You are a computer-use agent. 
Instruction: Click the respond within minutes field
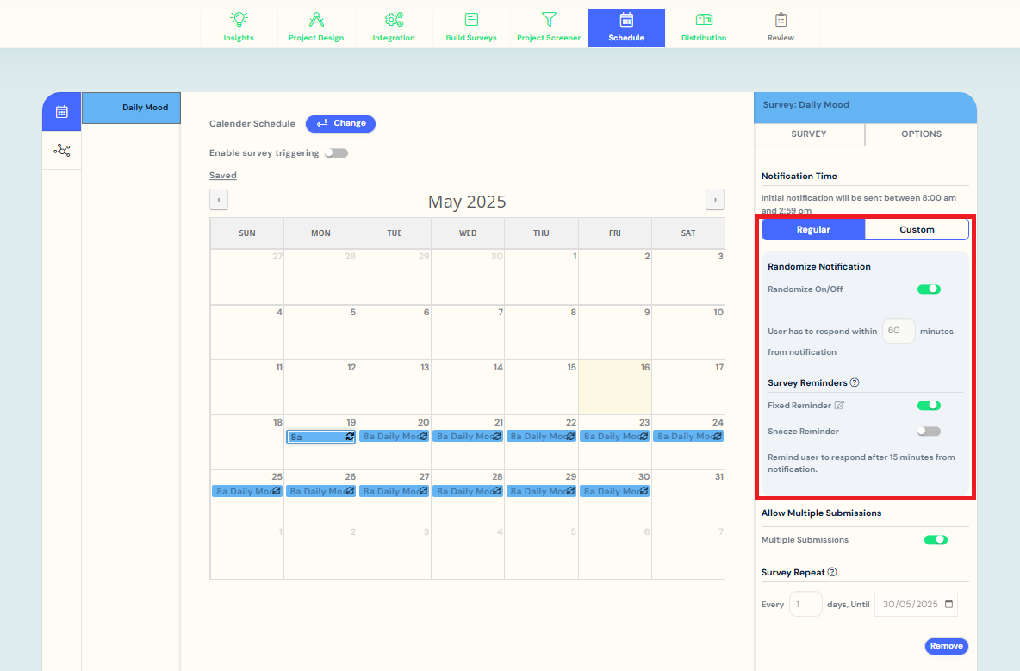click(x=899, y=331)
